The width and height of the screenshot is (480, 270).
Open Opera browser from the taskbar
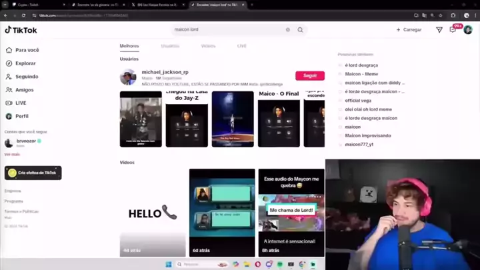(258, 264)
